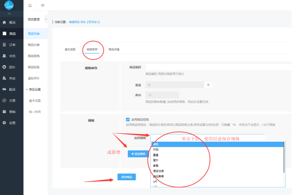Image resolution: width=292 pixels, height=195 pixels.
Task: Uncheck the 启用商品规格 checkbox
Action: 128,119
